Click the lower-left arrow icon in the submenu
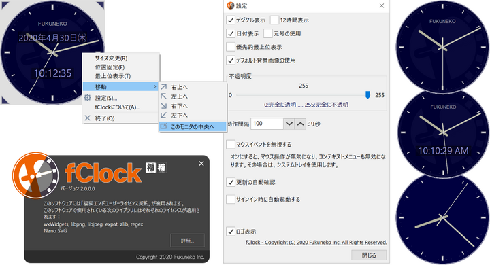The height and width of the screenshot is (265, 490). pyautogui.click(x=164, y=116)
